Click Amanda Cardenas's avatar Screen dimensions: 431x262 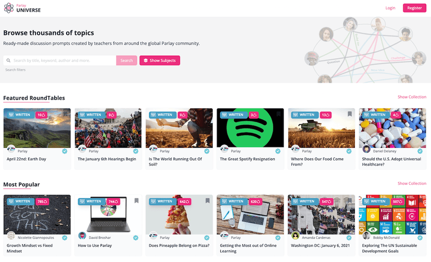click(x=296, y=235)
